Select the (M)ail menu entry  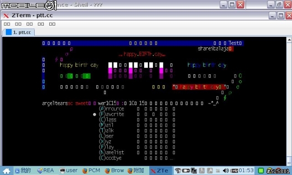tap(106, 125)
